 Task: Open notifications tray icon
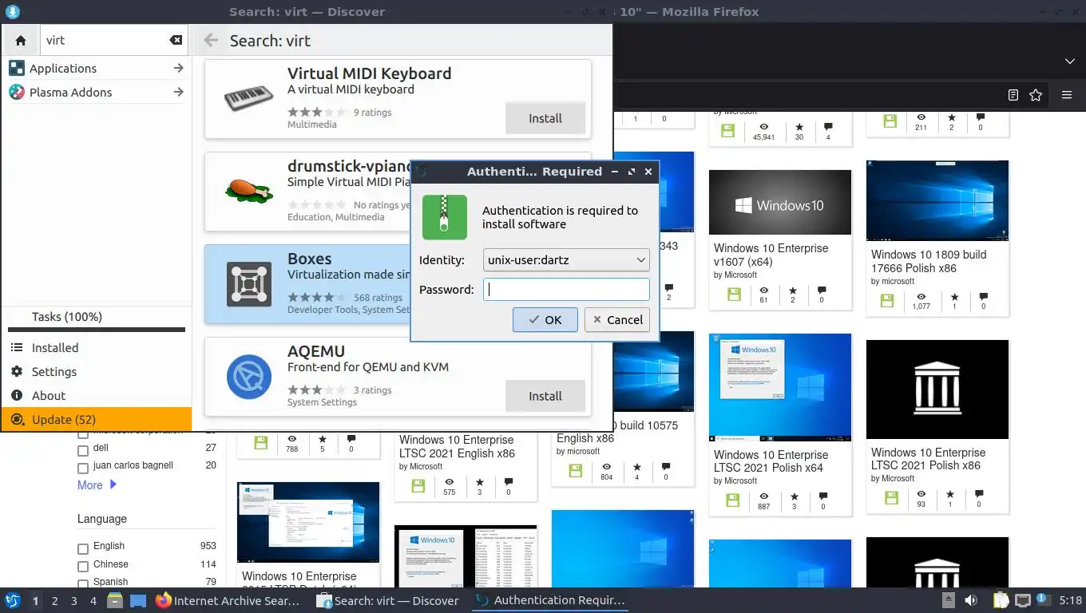(1042, 599)
